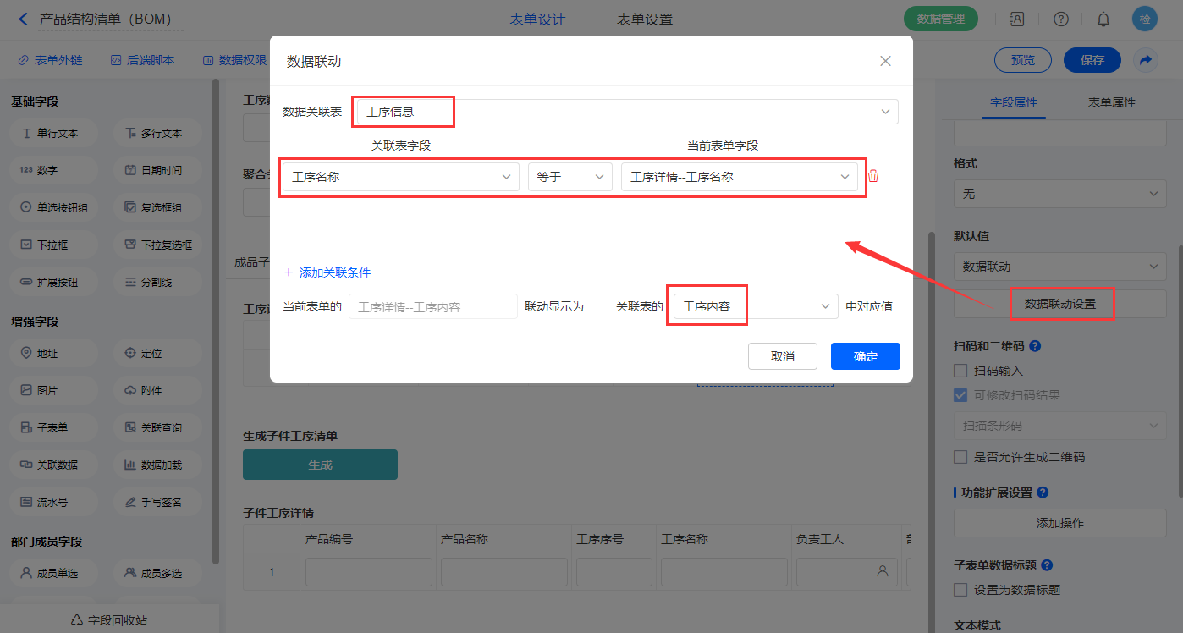
Task: Toggle 是否允许生成二维码 checkbox
Action: pos(960,457)
